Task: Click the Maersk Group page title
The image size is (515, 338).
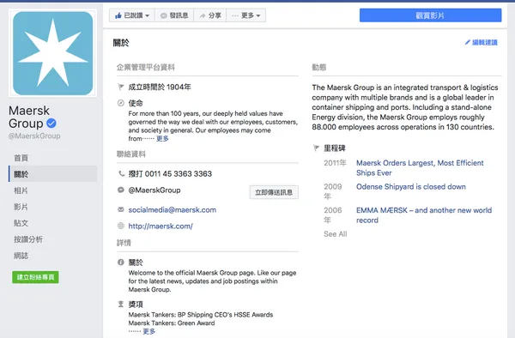Action: point(29,117)
